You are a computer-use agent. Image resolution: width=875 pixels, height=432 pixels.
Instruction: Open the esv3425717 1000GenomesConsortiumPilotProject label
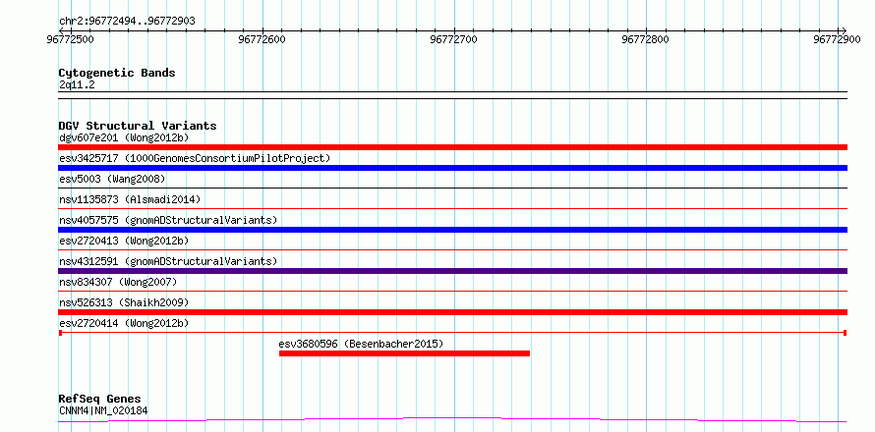coord(195,158)
